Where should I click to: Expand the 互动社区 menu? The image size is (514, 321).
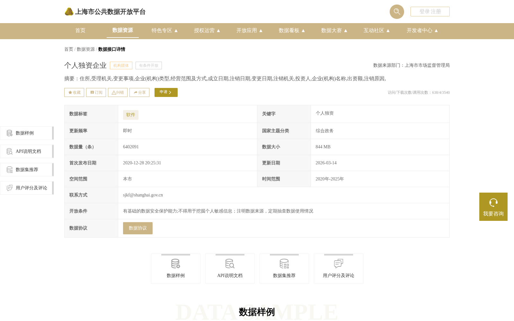[x=377, y=30]
